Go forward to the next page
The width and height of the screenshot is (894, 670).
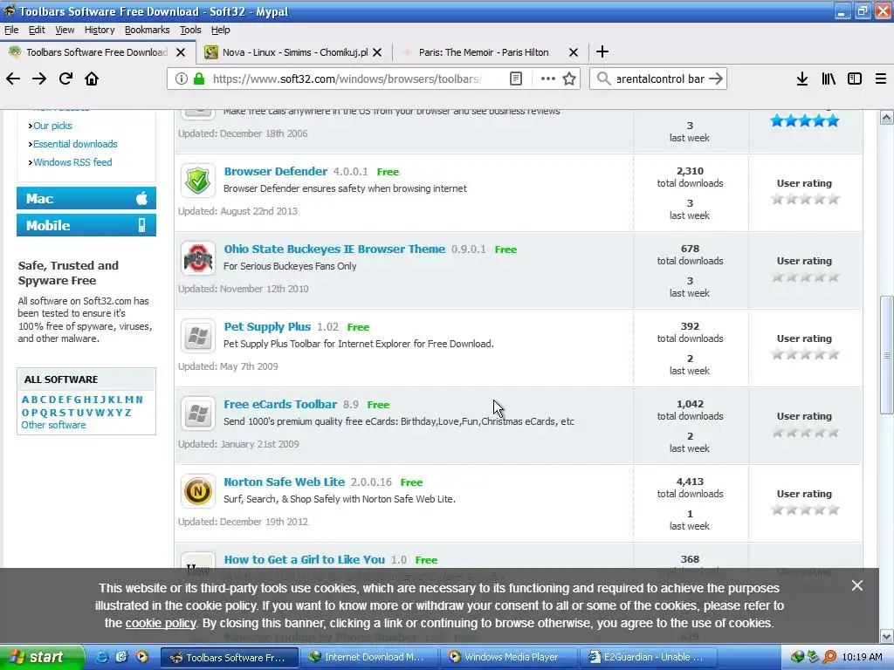coord(39,79)
